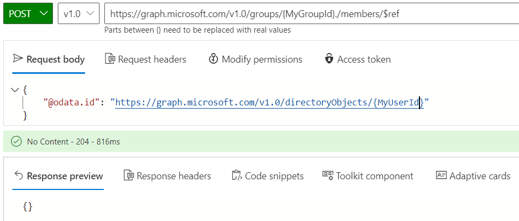Open the Adaptive cards tab
The width and height of the screenshot is (519, 221).
click(x=479, y=176)
